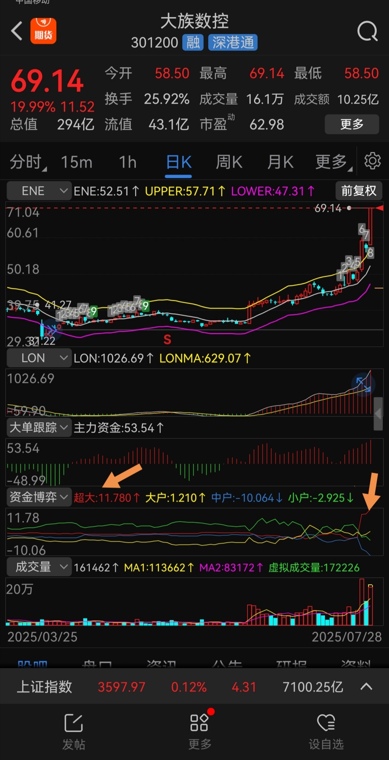Switch to the 15m chart tab

click(77, 162)
